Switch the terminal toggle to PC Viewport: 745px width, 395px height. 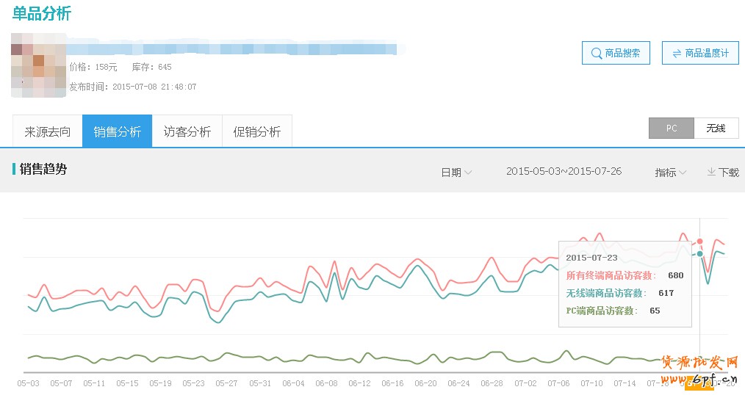(671, 128)
